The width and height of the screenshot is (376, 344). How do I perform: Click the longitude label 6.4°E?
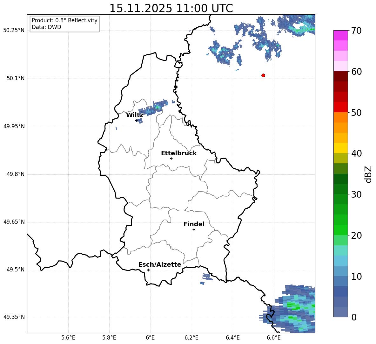coord(232,338)
